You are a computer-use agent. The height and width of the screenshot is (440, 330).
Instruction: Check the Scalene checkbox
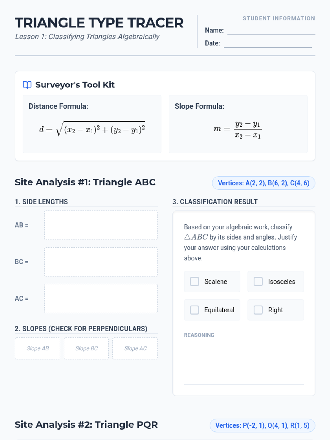click(194, 281)
